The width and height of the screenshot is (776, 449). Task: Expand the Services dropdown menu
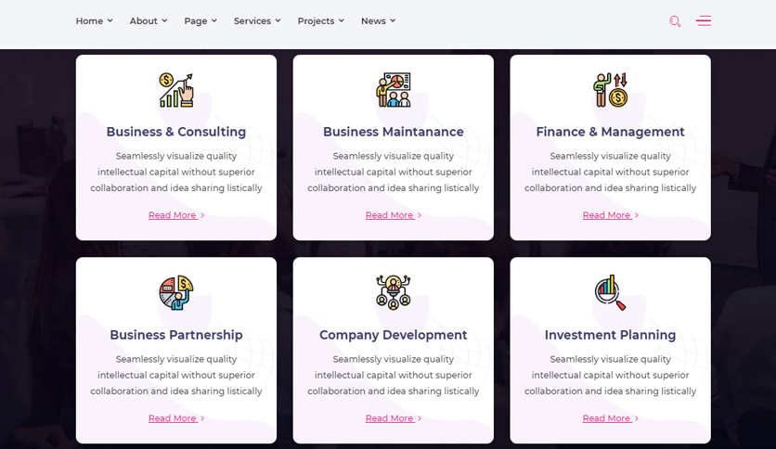(x=257, y=20)
